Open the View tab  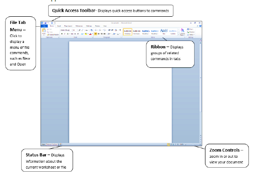click(105, 26)
